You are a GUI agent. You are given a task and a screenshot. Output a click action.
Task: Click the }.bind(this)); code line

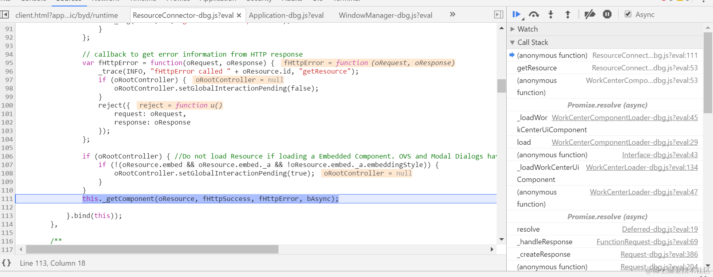(x=94, y=216)
